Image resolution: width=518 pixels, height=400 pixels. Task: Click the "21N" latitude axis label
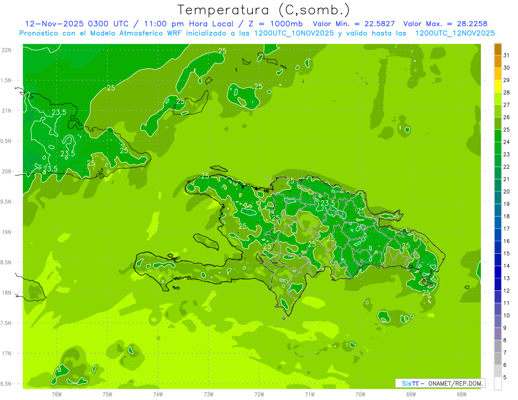(6, 110)
